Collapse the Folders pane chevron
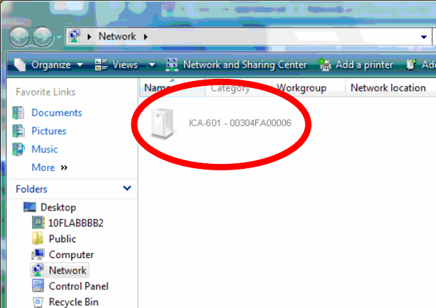Viewport: 436px width, 308px height. point(127,188)
